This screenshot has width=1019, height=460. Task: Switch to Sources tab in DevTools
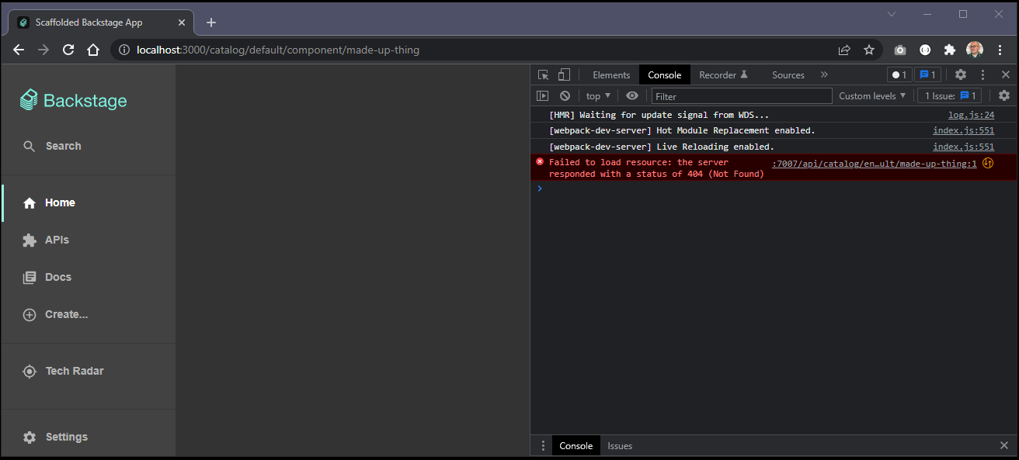coord(788,75)
